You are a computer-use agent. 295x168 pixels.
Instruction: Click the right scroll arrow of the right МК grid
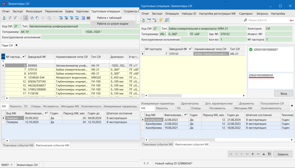(x=292, y=140)
